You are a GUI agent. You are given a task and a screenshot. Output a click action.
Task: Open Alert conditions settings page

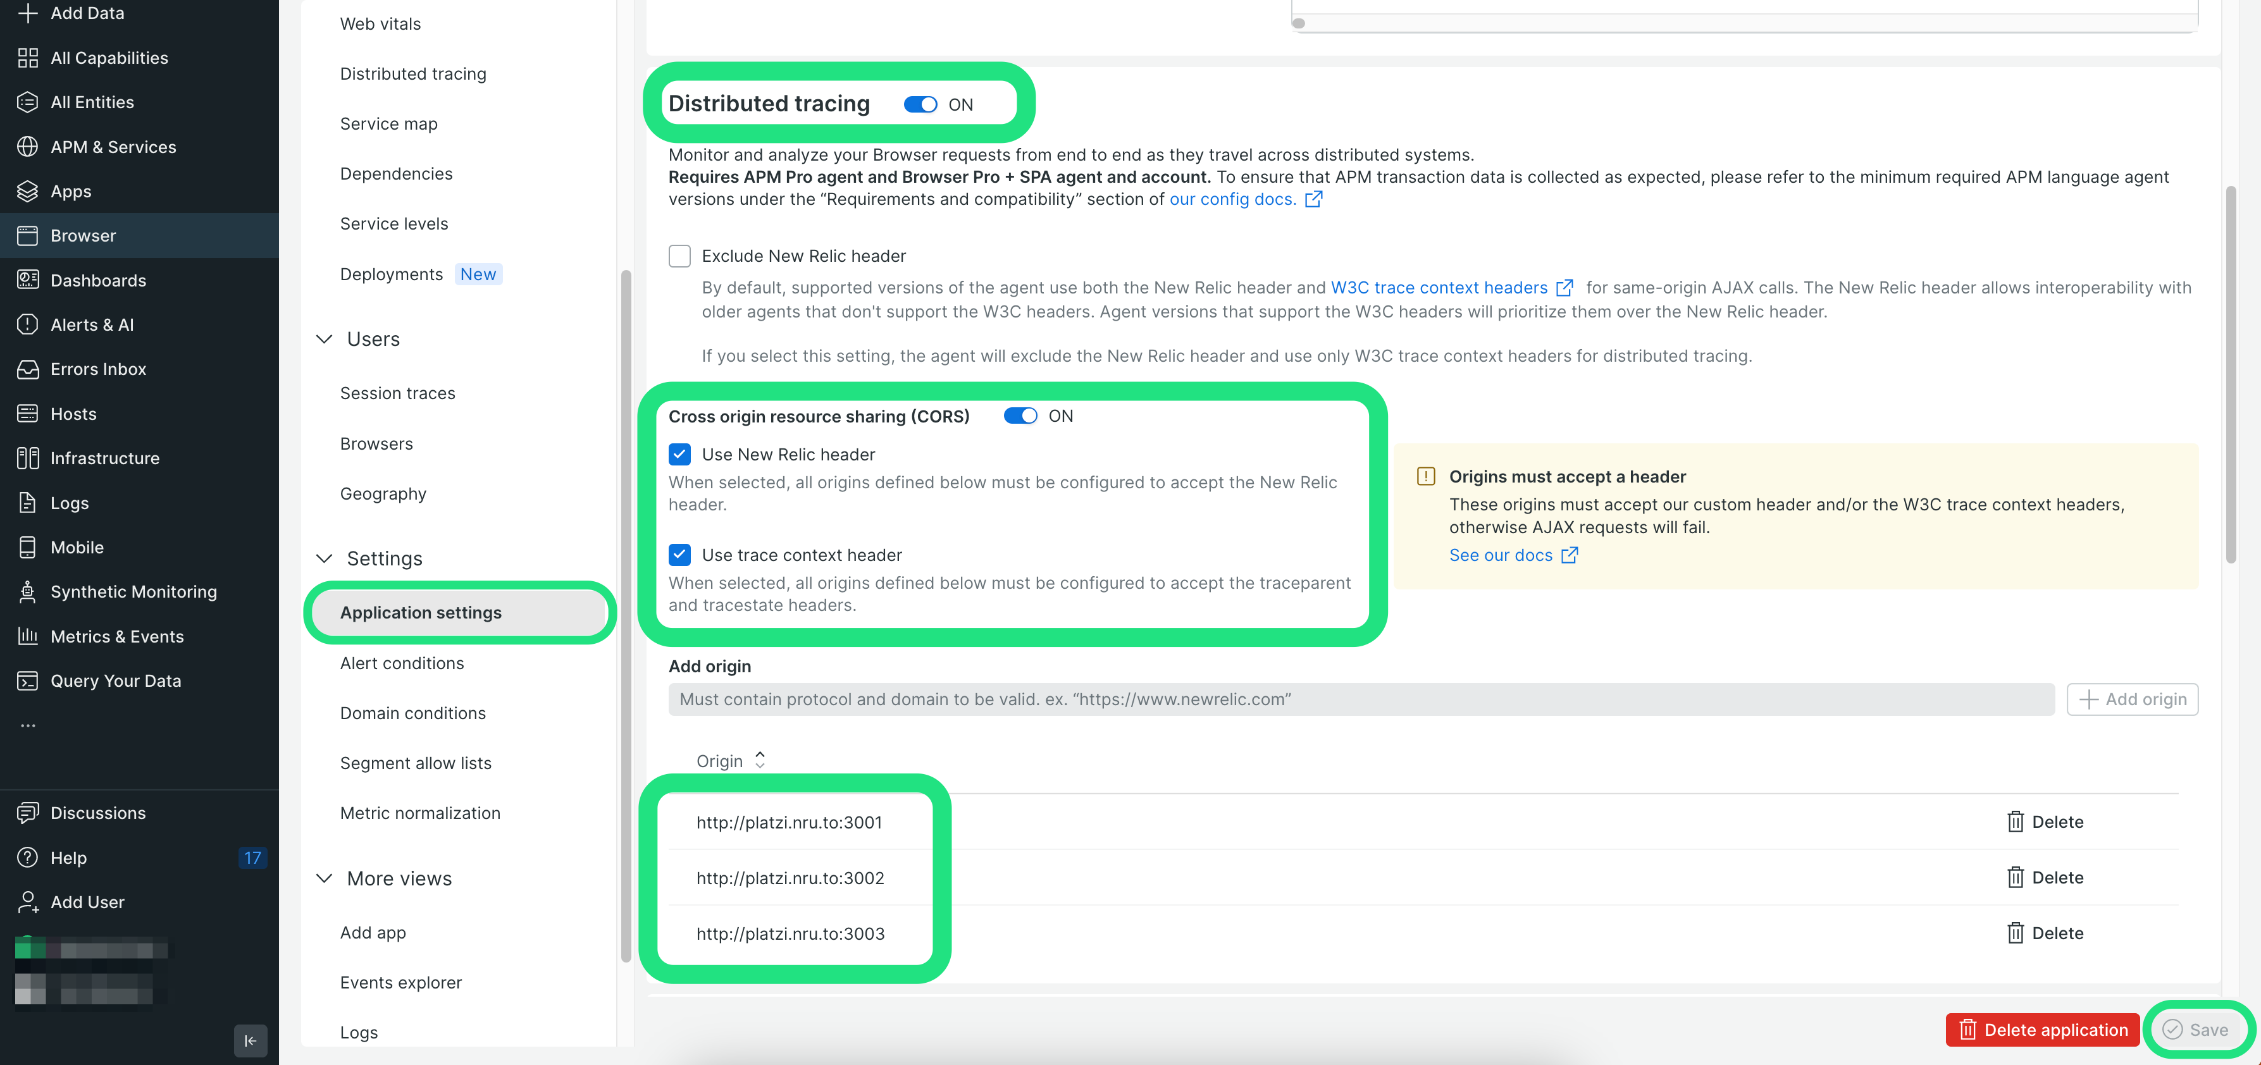pyautogui.click(x=402, y=663)
